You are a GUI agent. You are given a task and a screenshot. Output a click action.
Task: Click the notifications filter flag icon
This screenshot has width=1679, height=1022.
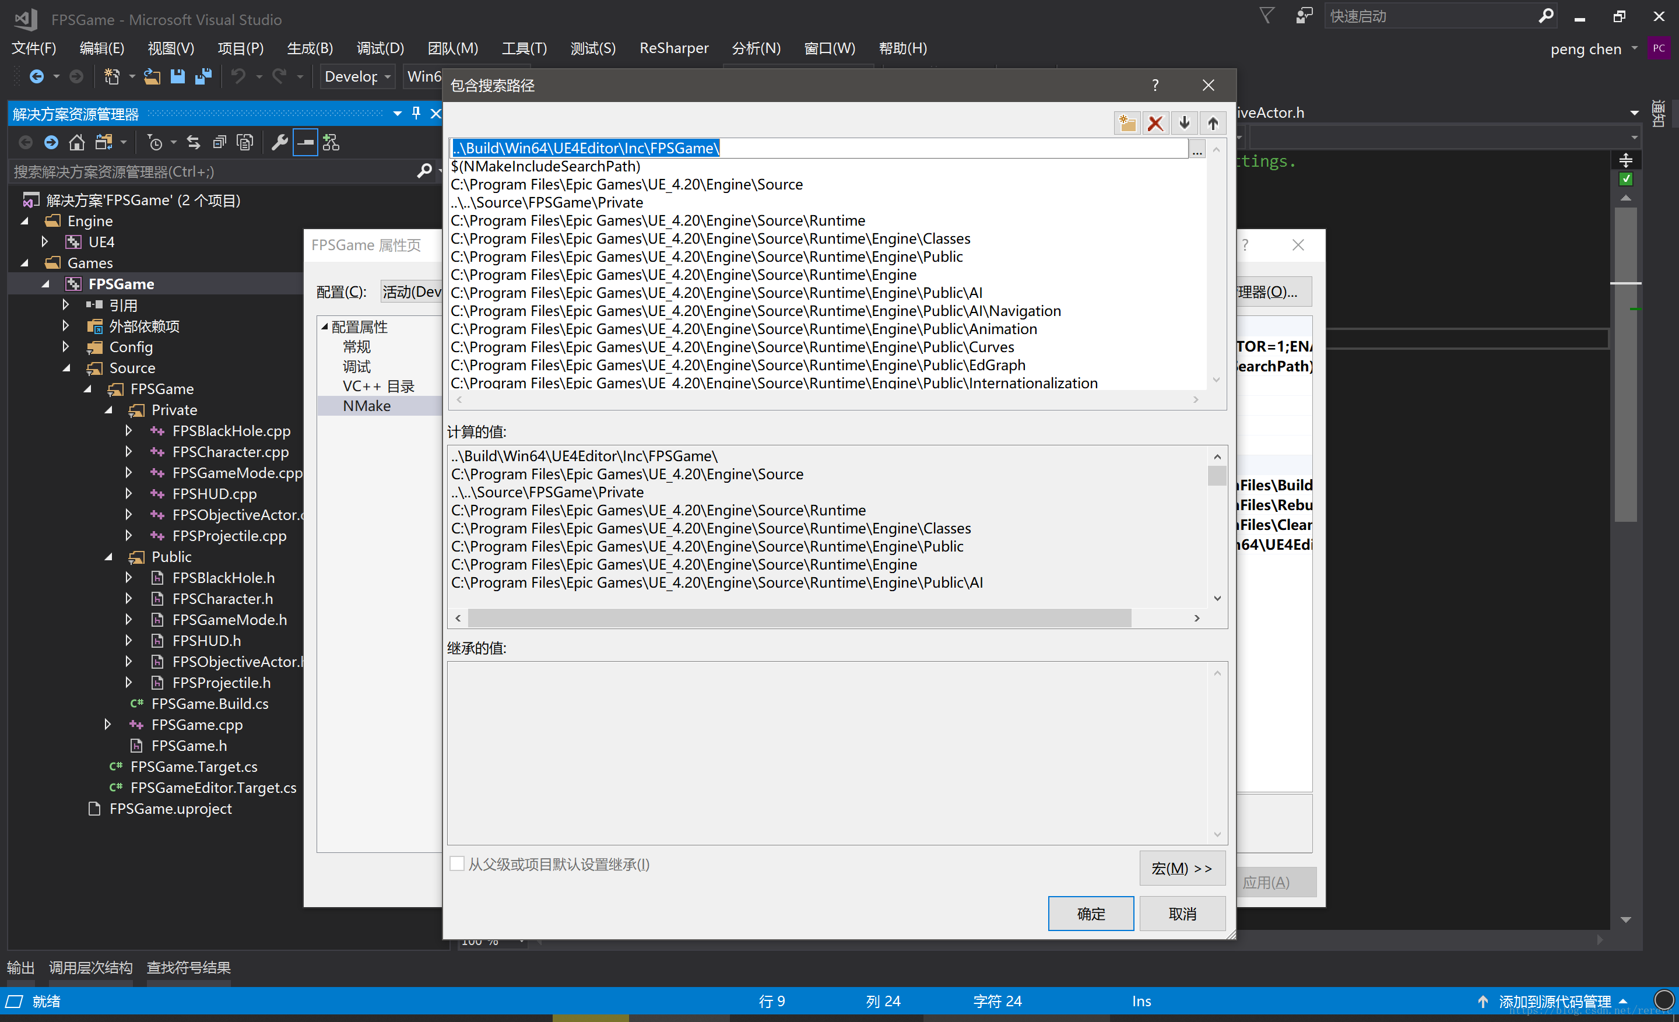[x=1266, y=16]
